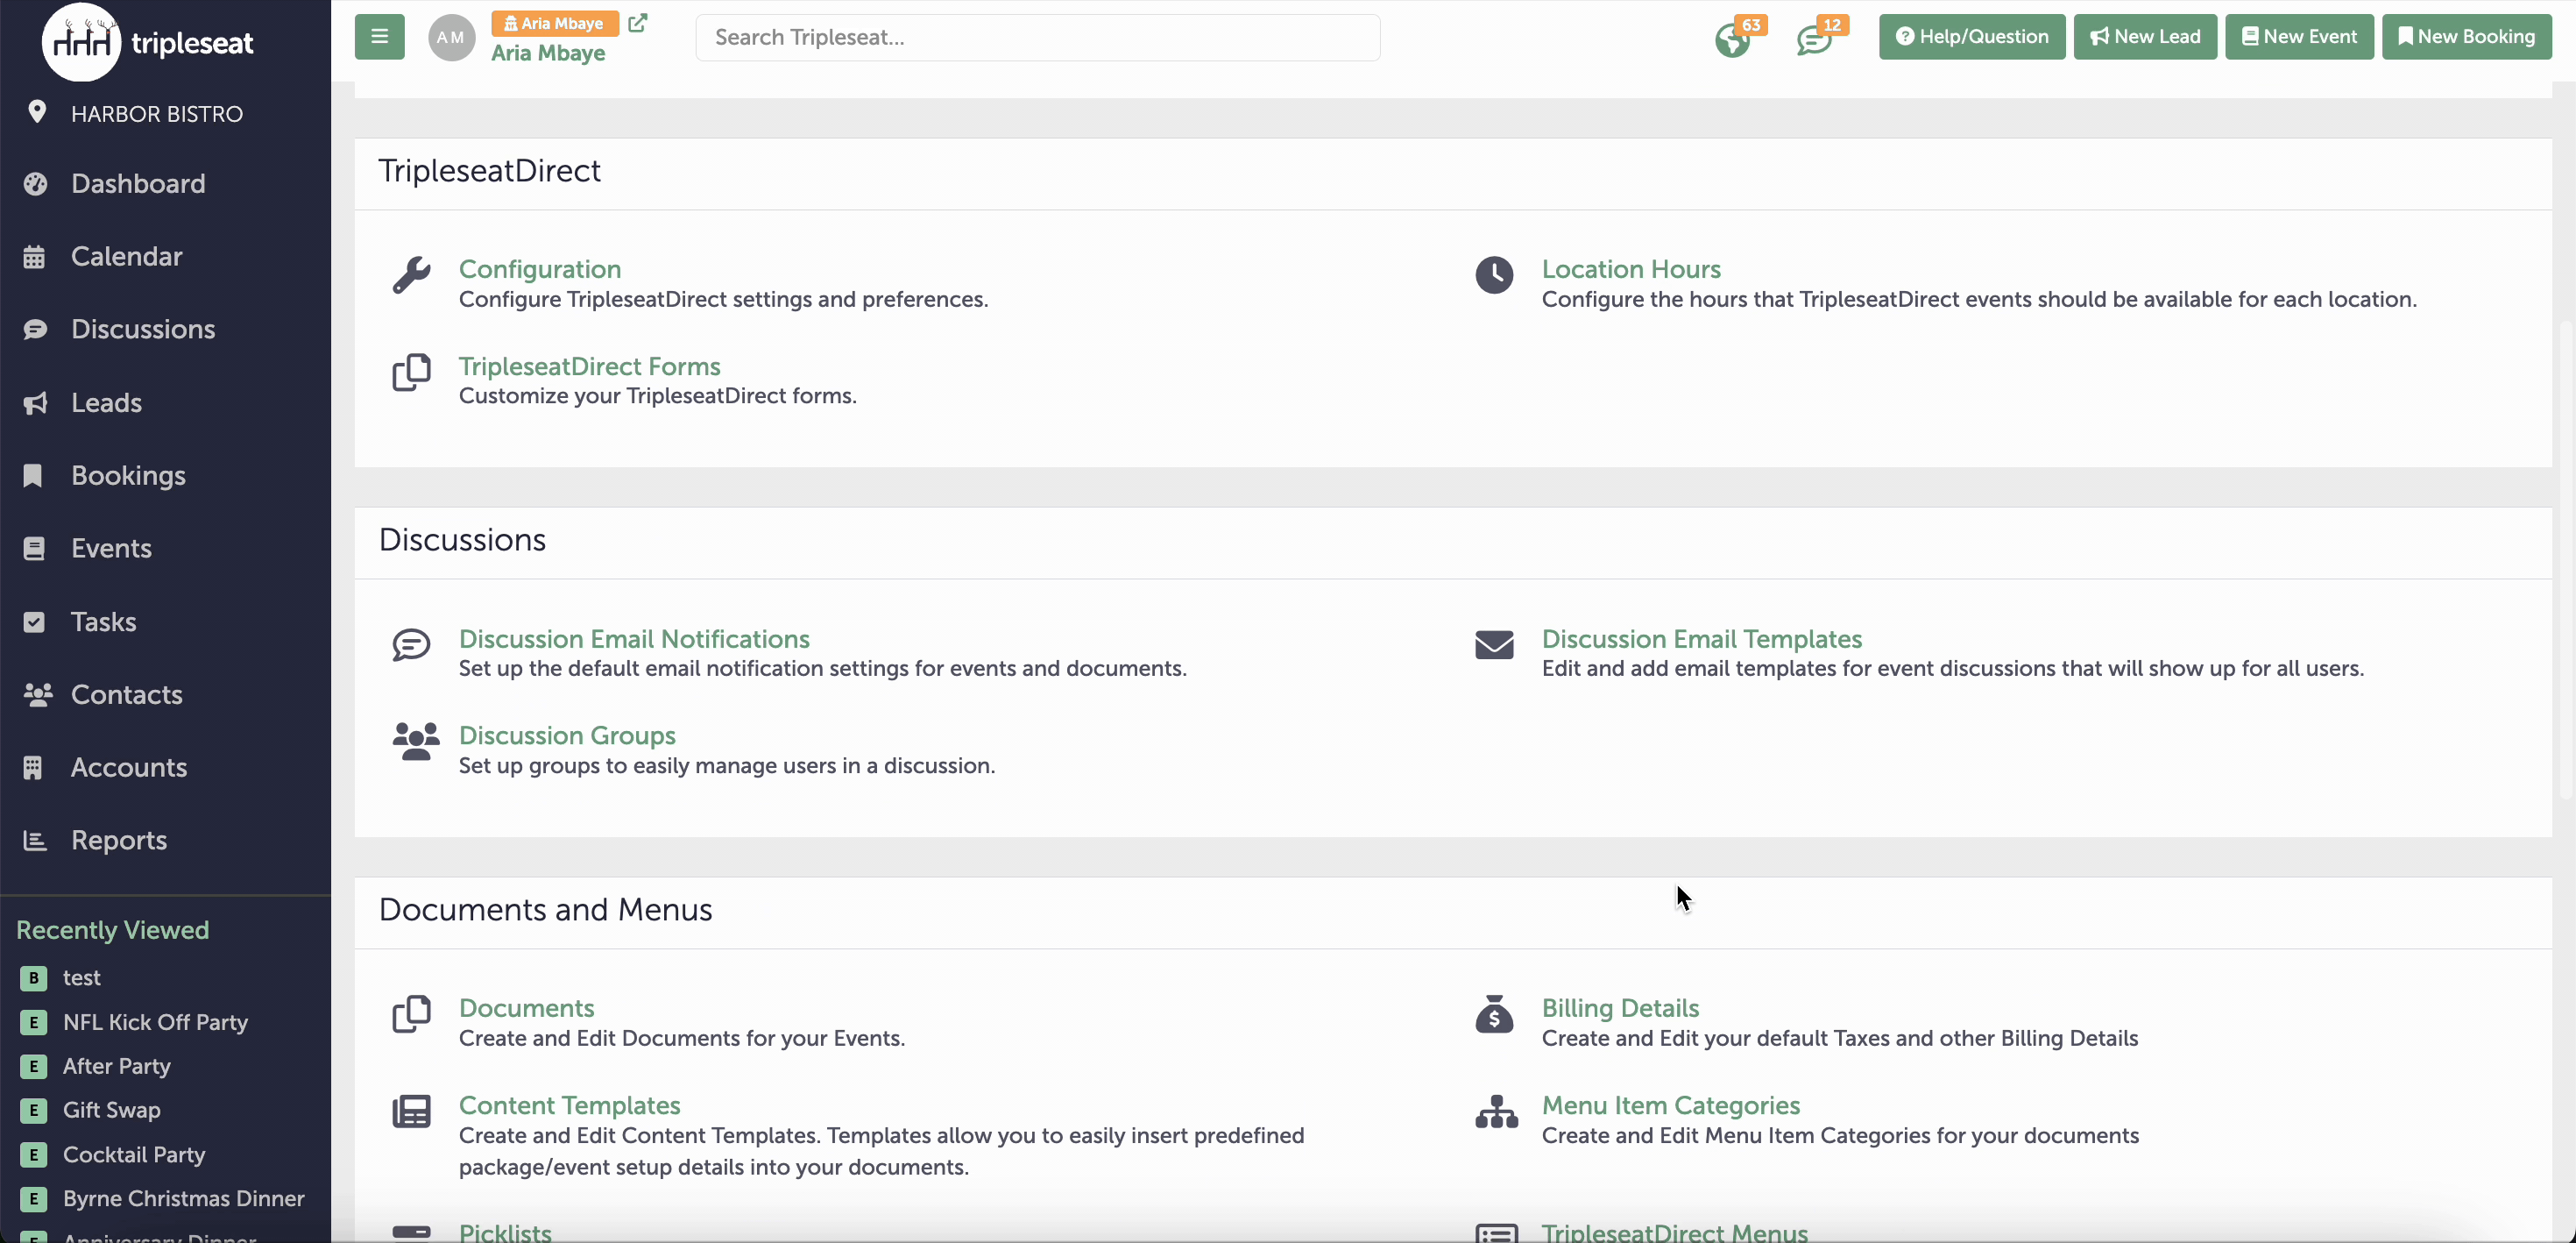Open Discussions in the sidebar menu
This screenshot has height=1243, width=2576.
pos(143,330)
